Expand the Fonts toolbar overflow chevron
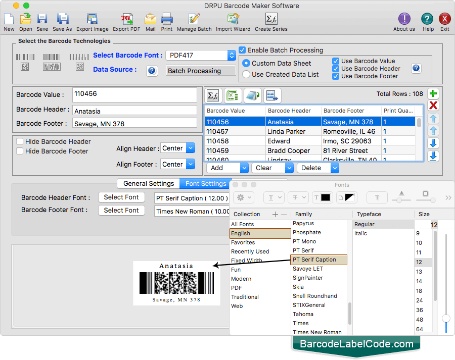This screenshot has height=360, width=455. pos(448,198)
